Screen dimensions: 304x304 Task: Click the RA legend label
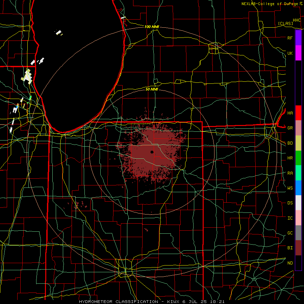pyautogui.click(x=290, y=173)
